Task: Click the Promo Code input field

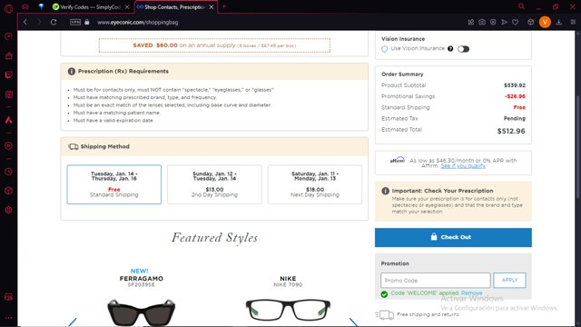Action: click(436, 281)
